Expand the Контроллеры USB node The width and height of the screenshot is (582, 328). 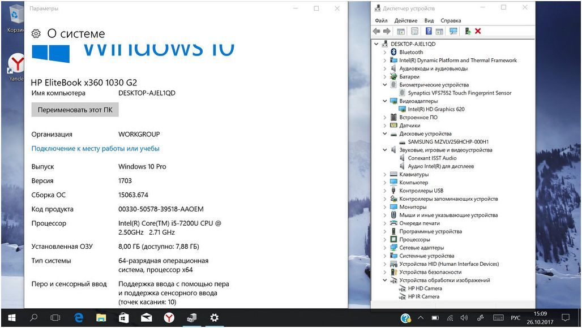(386, 191)
